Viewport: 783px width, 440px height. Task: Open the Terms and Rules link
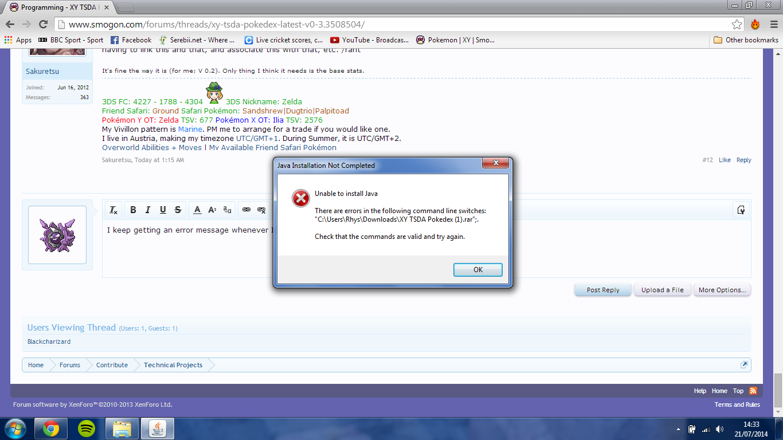click(737, 404)
